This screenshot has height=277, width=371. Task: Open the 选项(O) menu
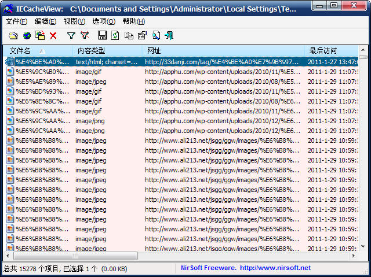(104, 21)
